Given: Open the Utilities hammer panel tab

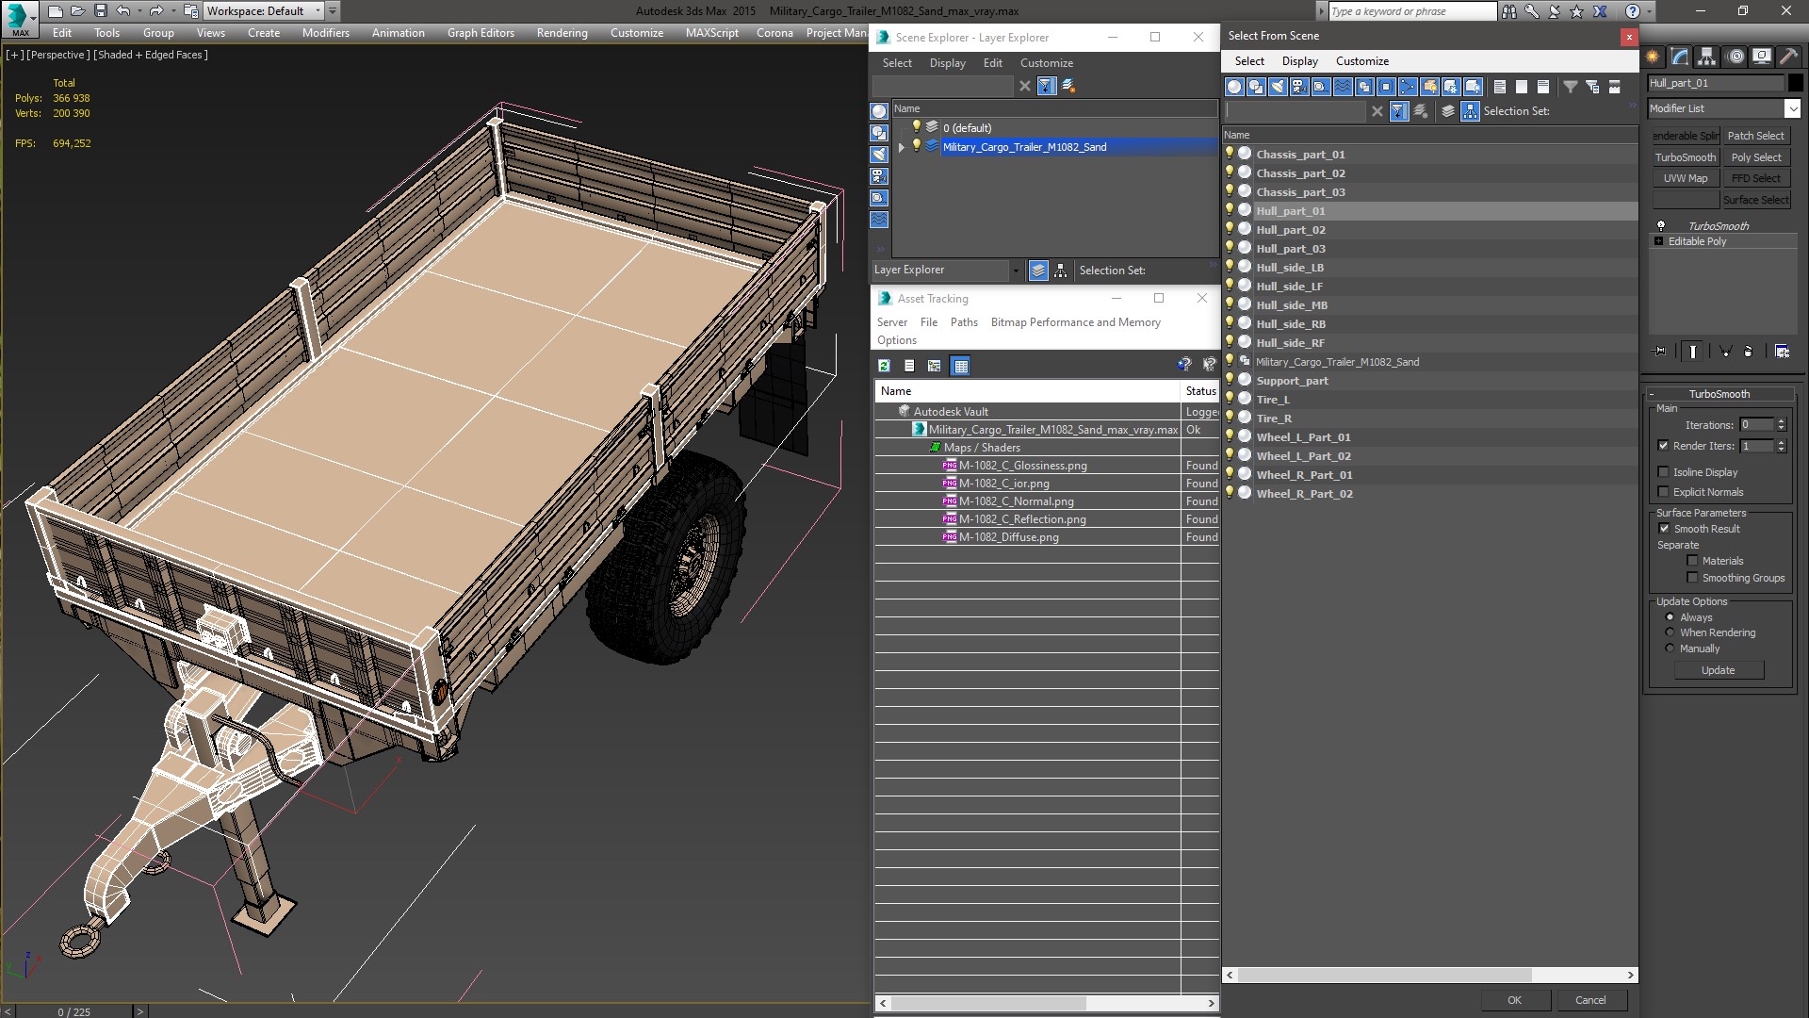Looking at the screenshot, I should click(x=1789, y=57).
